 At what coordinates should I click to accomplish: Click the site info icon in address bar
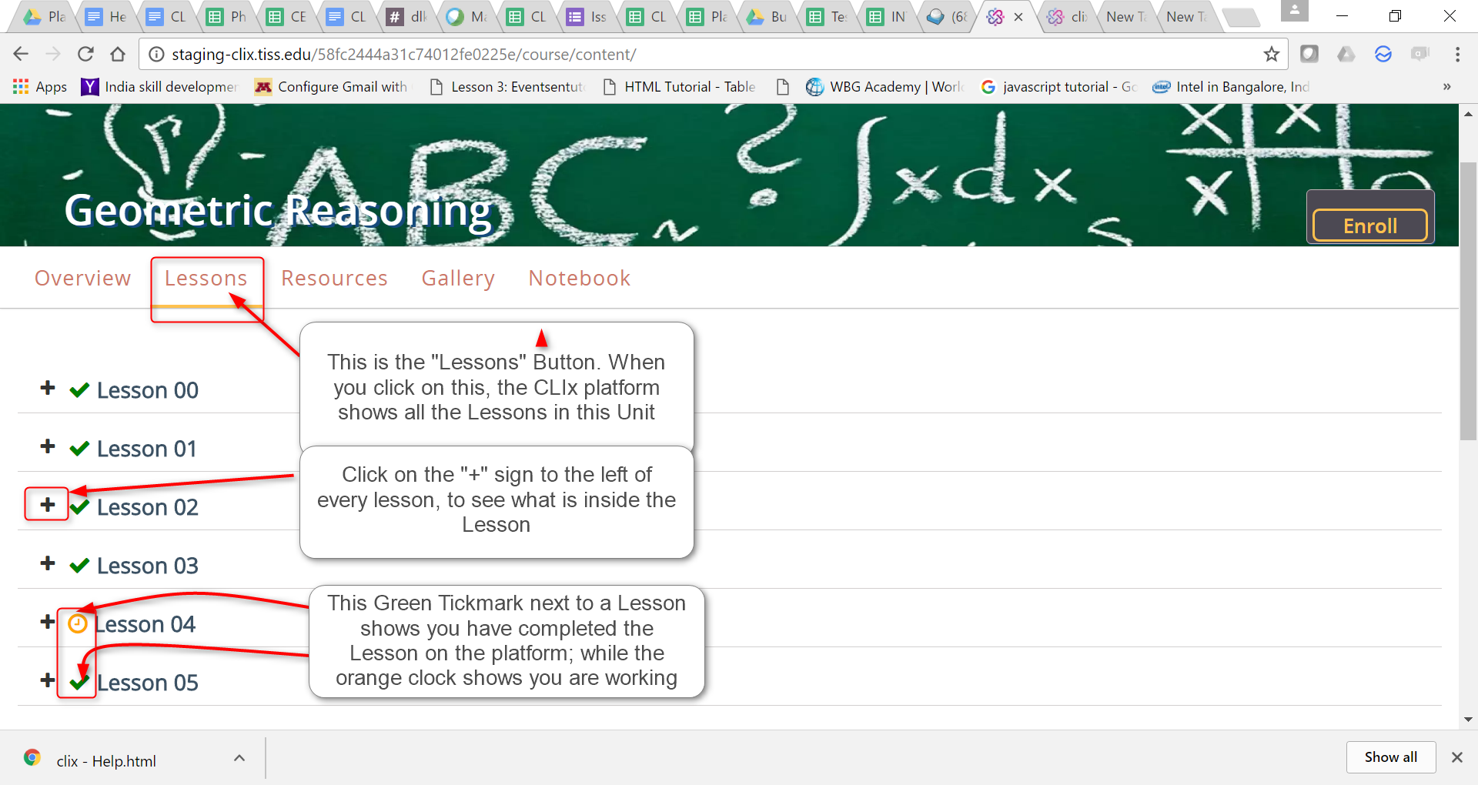[156, 54]
